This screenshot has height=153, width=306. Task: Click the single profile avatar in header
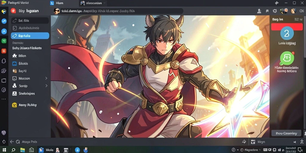(x=293, y=11)
